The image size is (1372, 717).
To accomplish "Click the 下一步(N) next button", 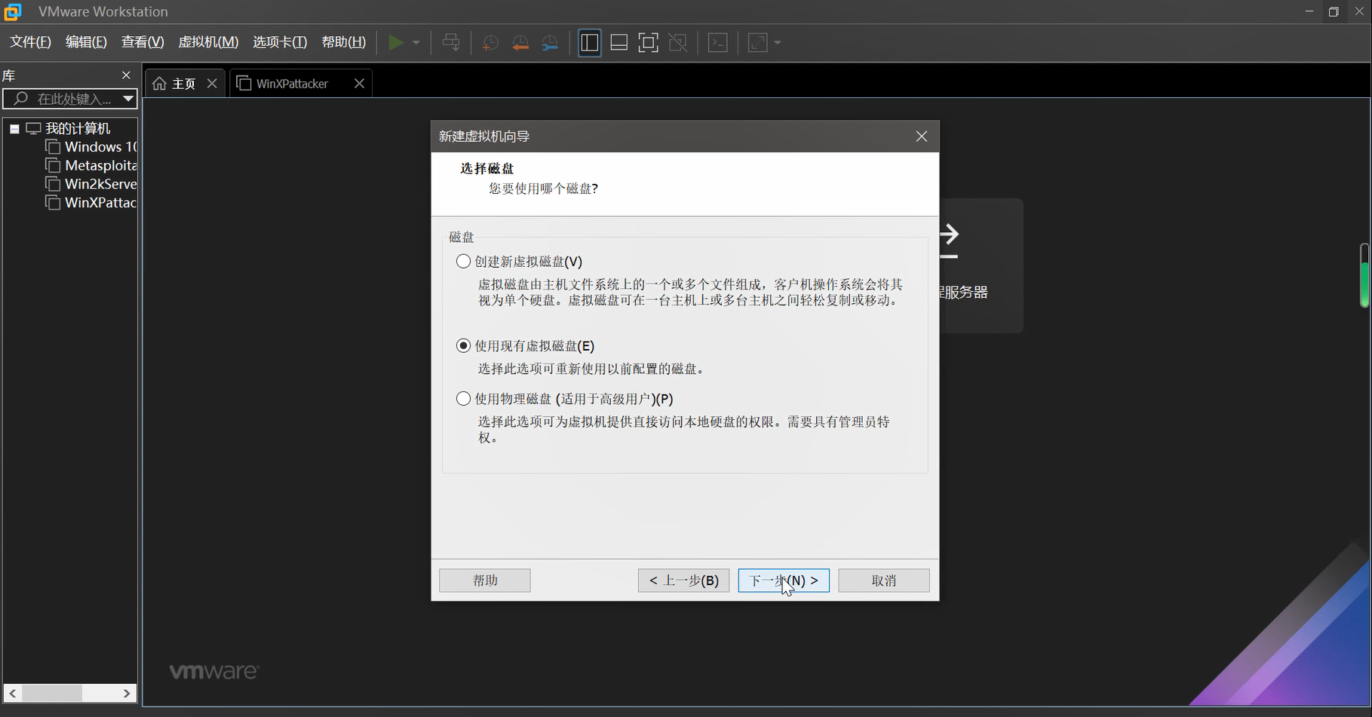I will [x=784, y=581].
